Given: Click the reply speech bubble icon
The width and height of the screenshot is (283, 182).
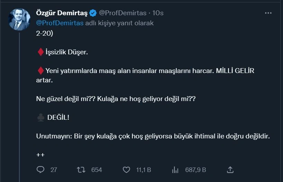Looking at the screenshot, I should click(x=40, y=170).
